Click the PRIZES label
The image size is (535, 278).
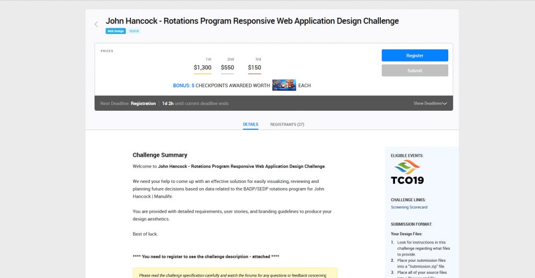click(x=107, y=51)
